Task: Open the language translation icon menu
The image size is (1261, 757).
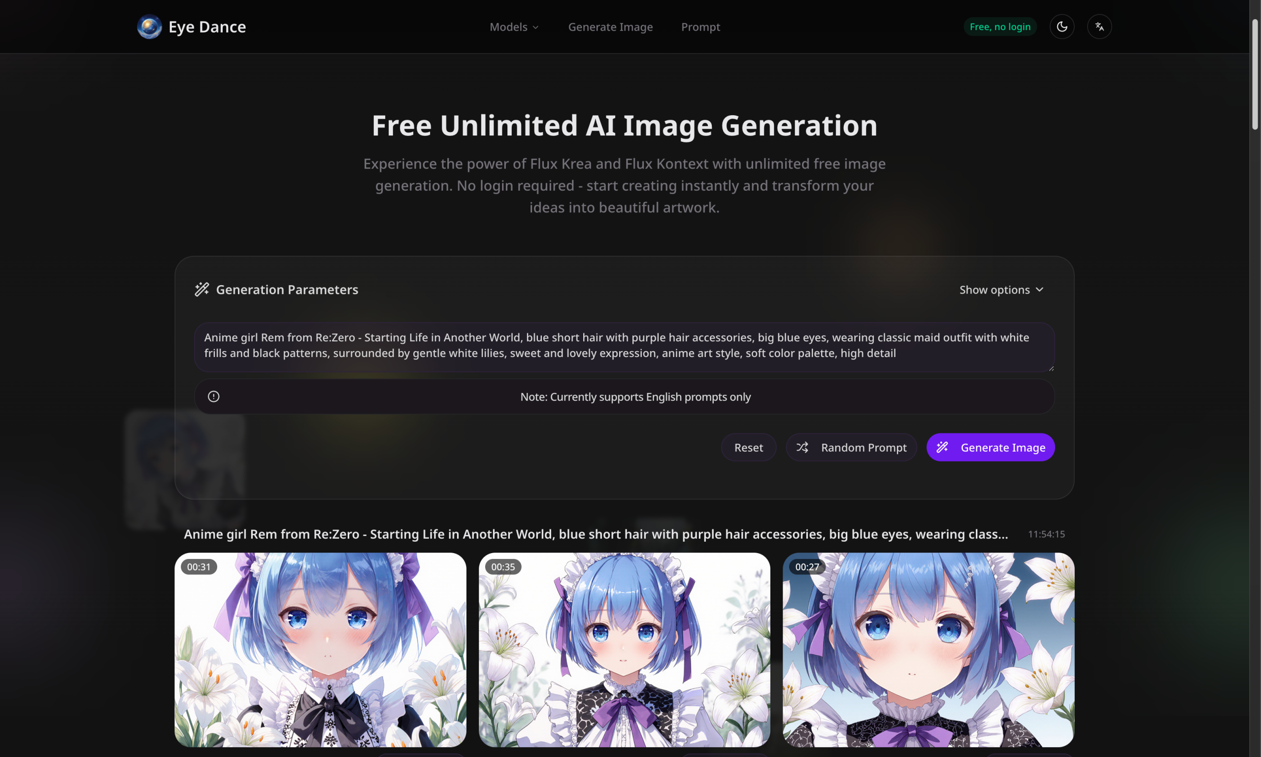Action: (1099, 27)
